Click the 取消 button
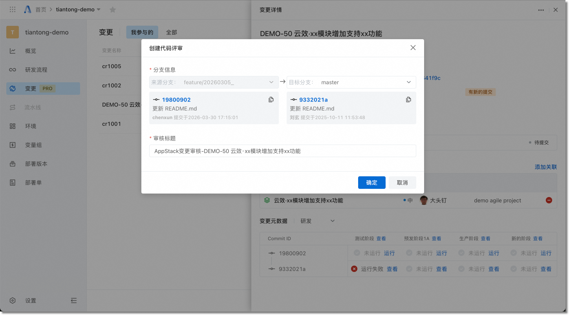This screenshot has width=569, height=315. tap(403, 183)
